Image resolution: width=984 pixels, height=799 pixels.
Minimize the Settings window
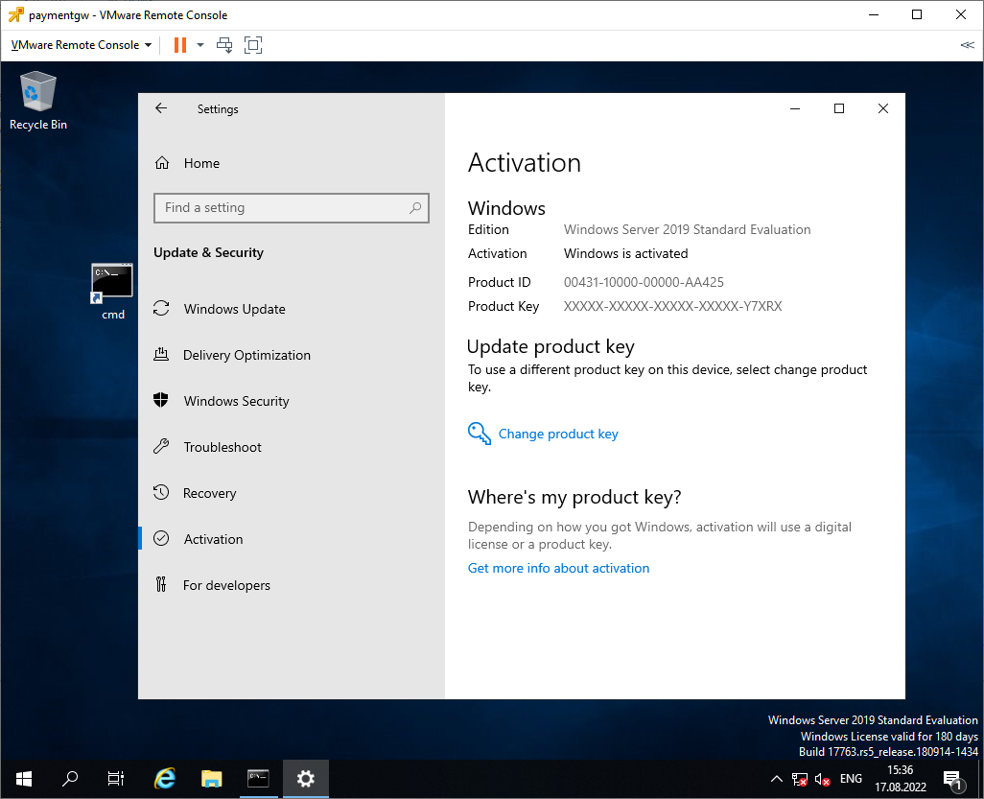(x=795, y=108)
